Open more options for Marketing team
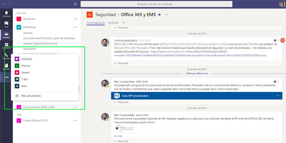The image size is (286, 143). 75,27
